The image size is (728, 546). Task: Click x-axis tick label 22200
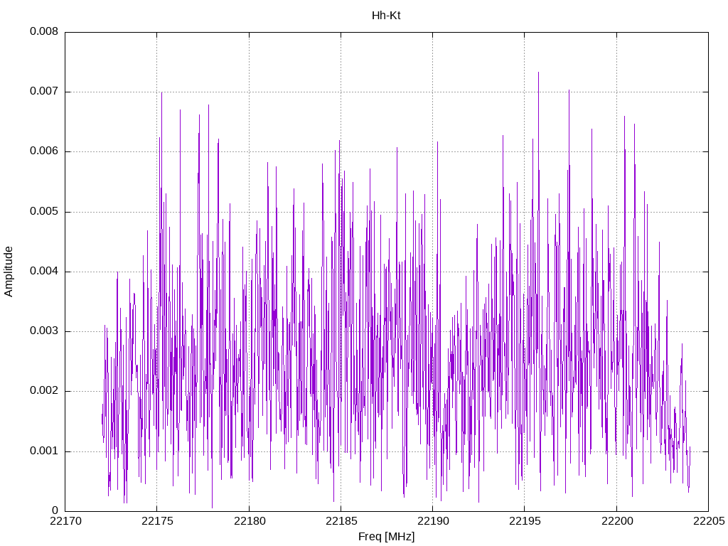[617, 521]
